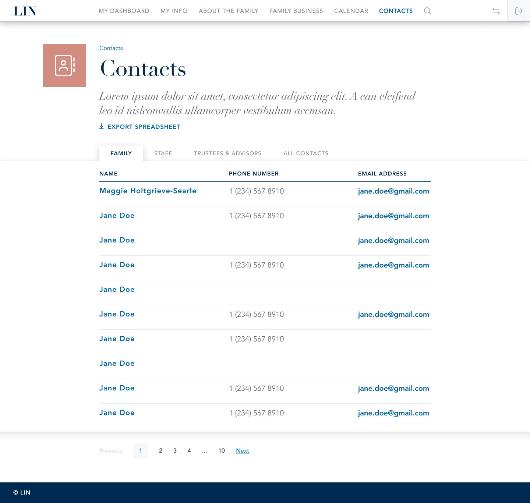Screen dimensions: 530x503
Task: Go to pagination page 10
Action: coord(222,450)
